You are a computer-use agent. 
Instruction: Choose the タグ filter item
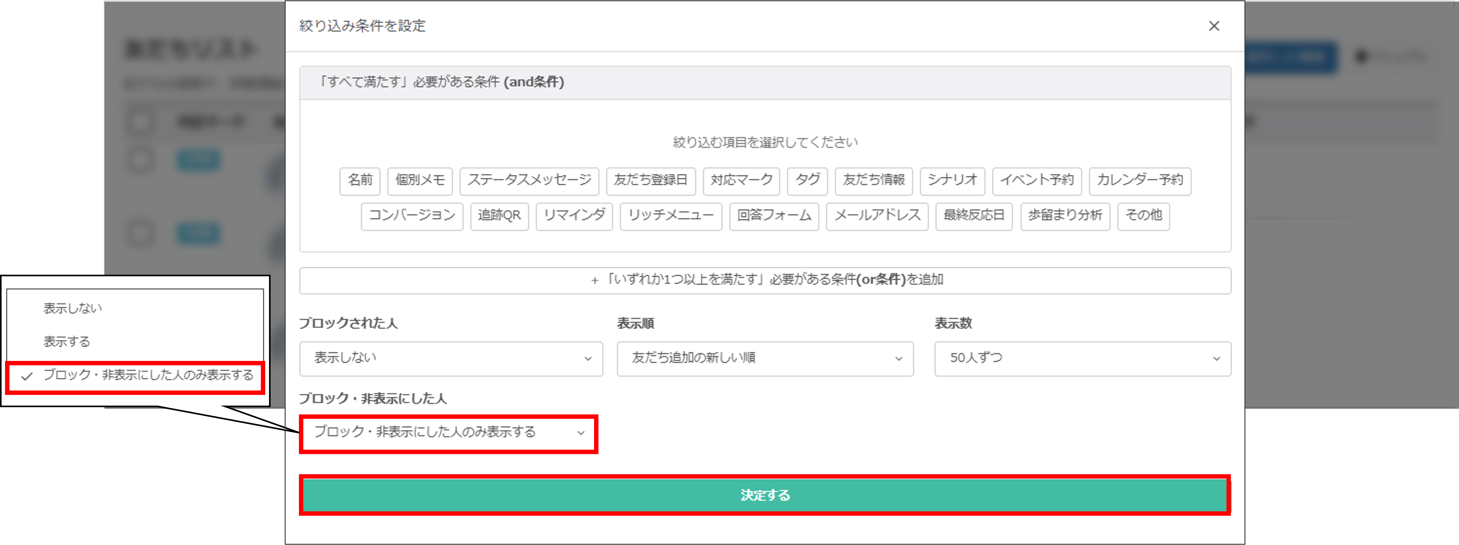click(x=807, y=181)
